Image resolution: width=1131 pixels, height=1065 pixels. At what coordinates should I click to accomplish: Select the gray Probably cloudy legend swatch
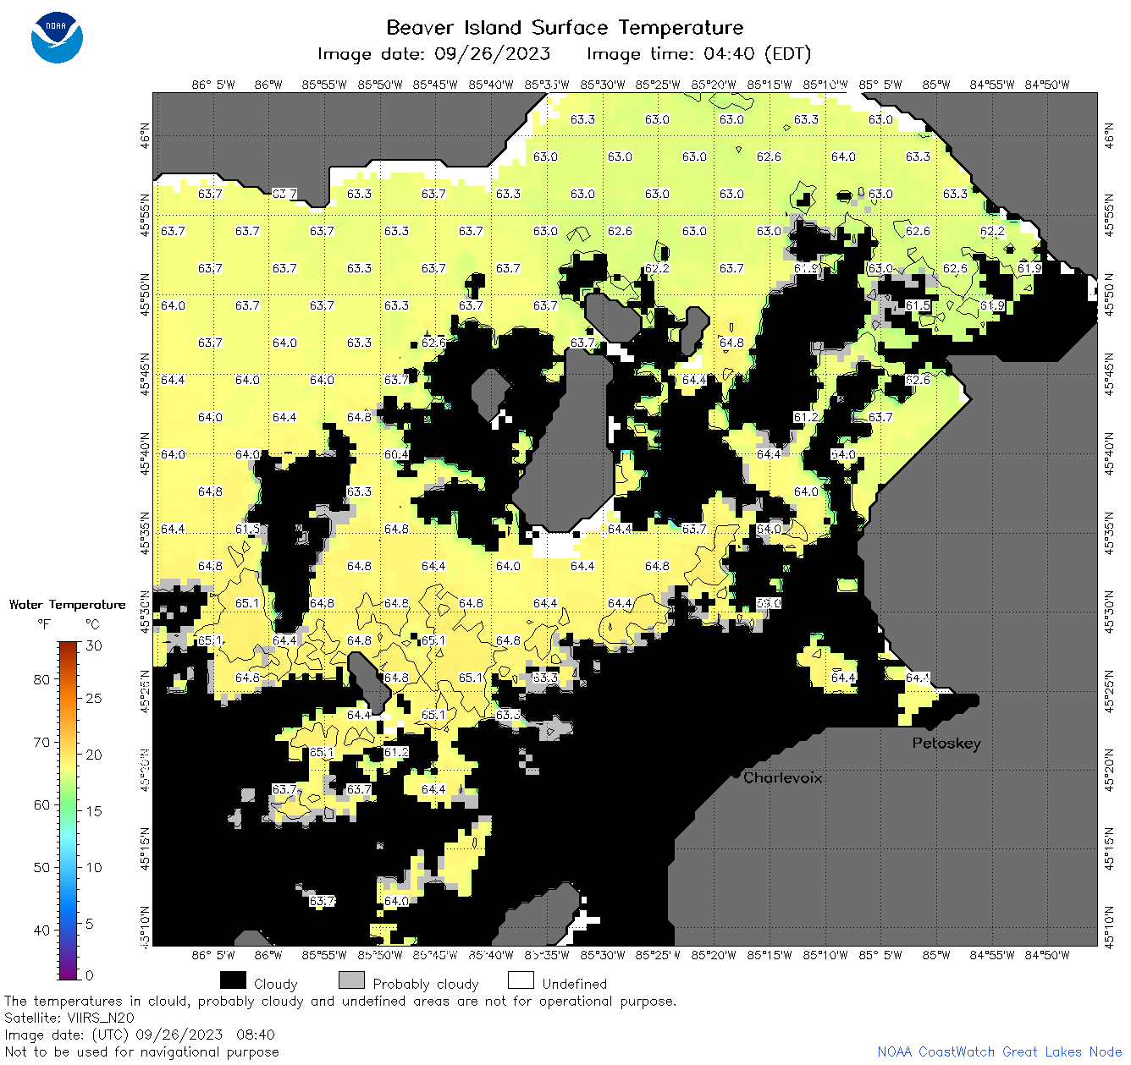pyautogui.click(x=351, y=980)
